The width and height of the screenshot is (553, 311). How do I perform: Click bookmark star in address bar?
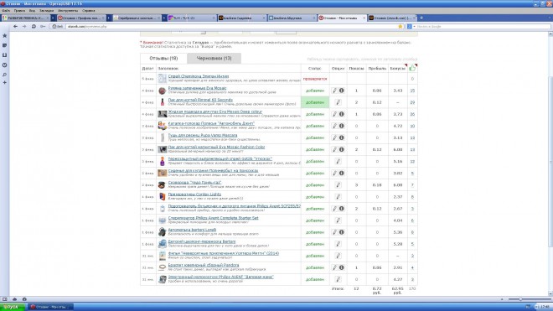click(400, 27)
